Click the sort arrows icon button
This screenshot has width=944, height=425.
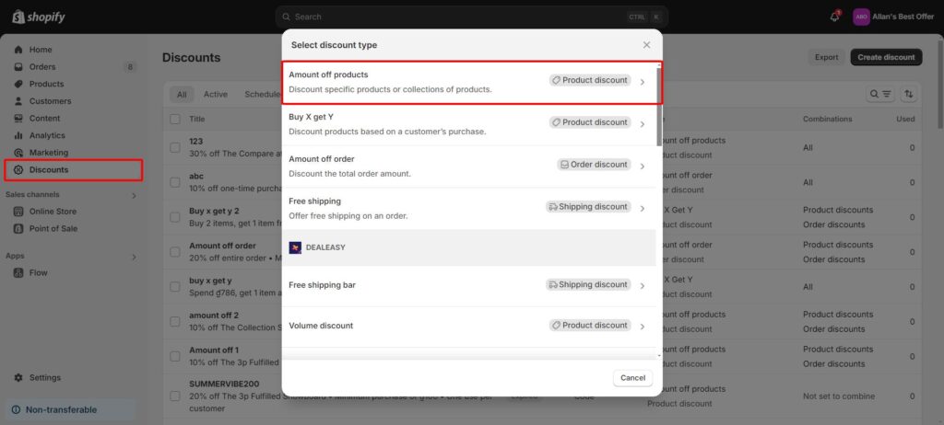click(x=909, y=95)
